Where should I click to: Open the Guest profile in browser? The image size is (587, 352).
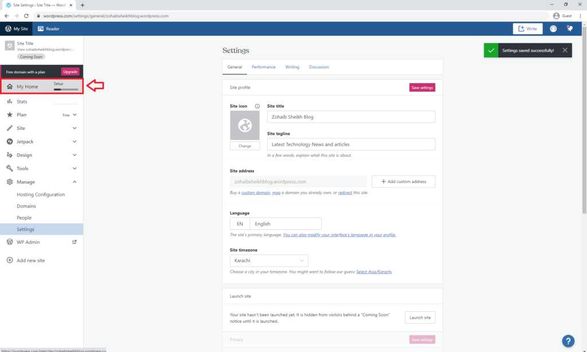562,15
